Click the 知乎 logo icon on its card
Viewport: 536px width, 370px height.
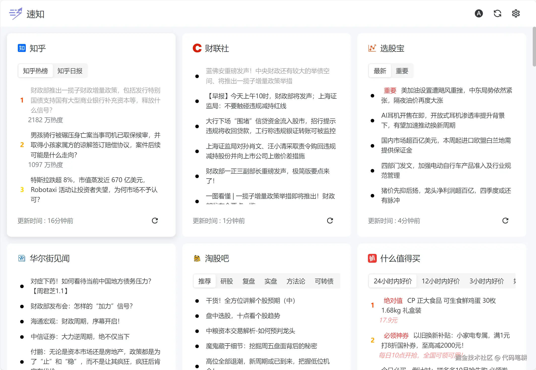(x=22, y=48)
